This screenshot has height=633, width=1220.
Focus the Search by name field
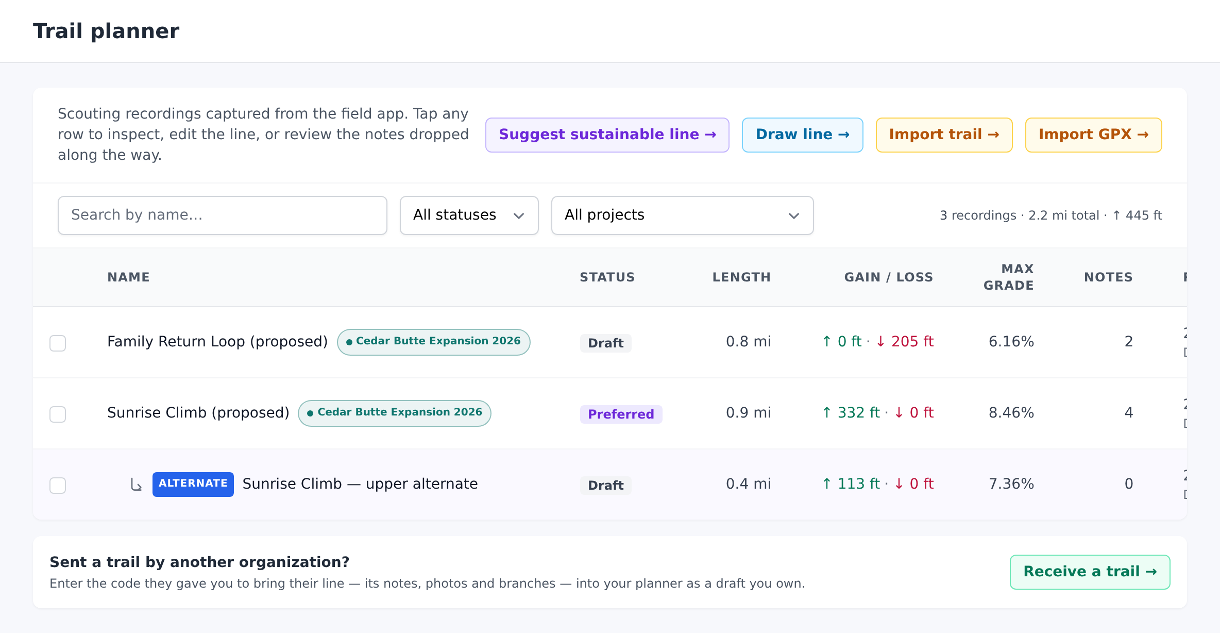point(223,215)
